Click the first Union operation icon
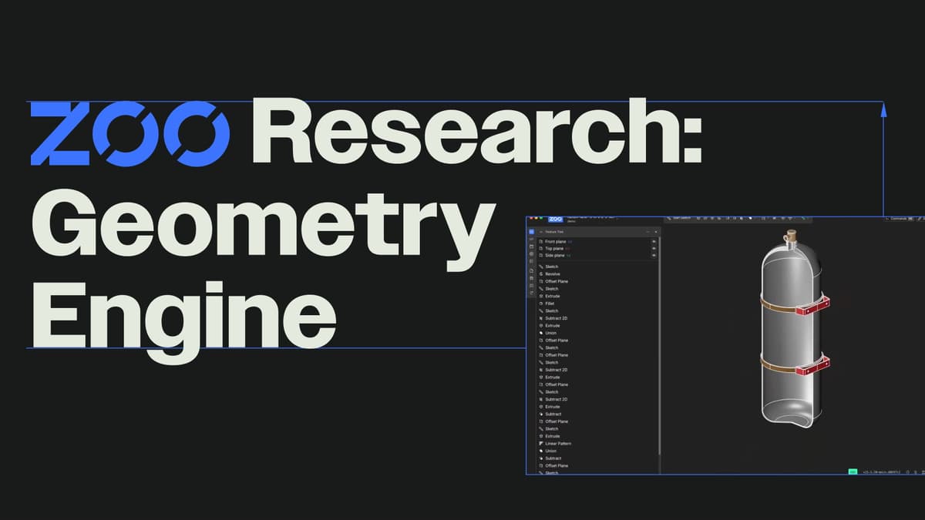 tap(541, 333)
